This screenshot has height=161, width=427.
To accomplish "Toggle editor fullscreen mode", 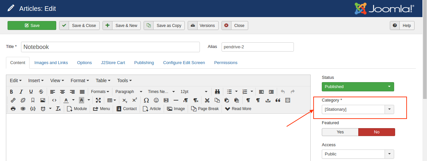I will (98, 100).
